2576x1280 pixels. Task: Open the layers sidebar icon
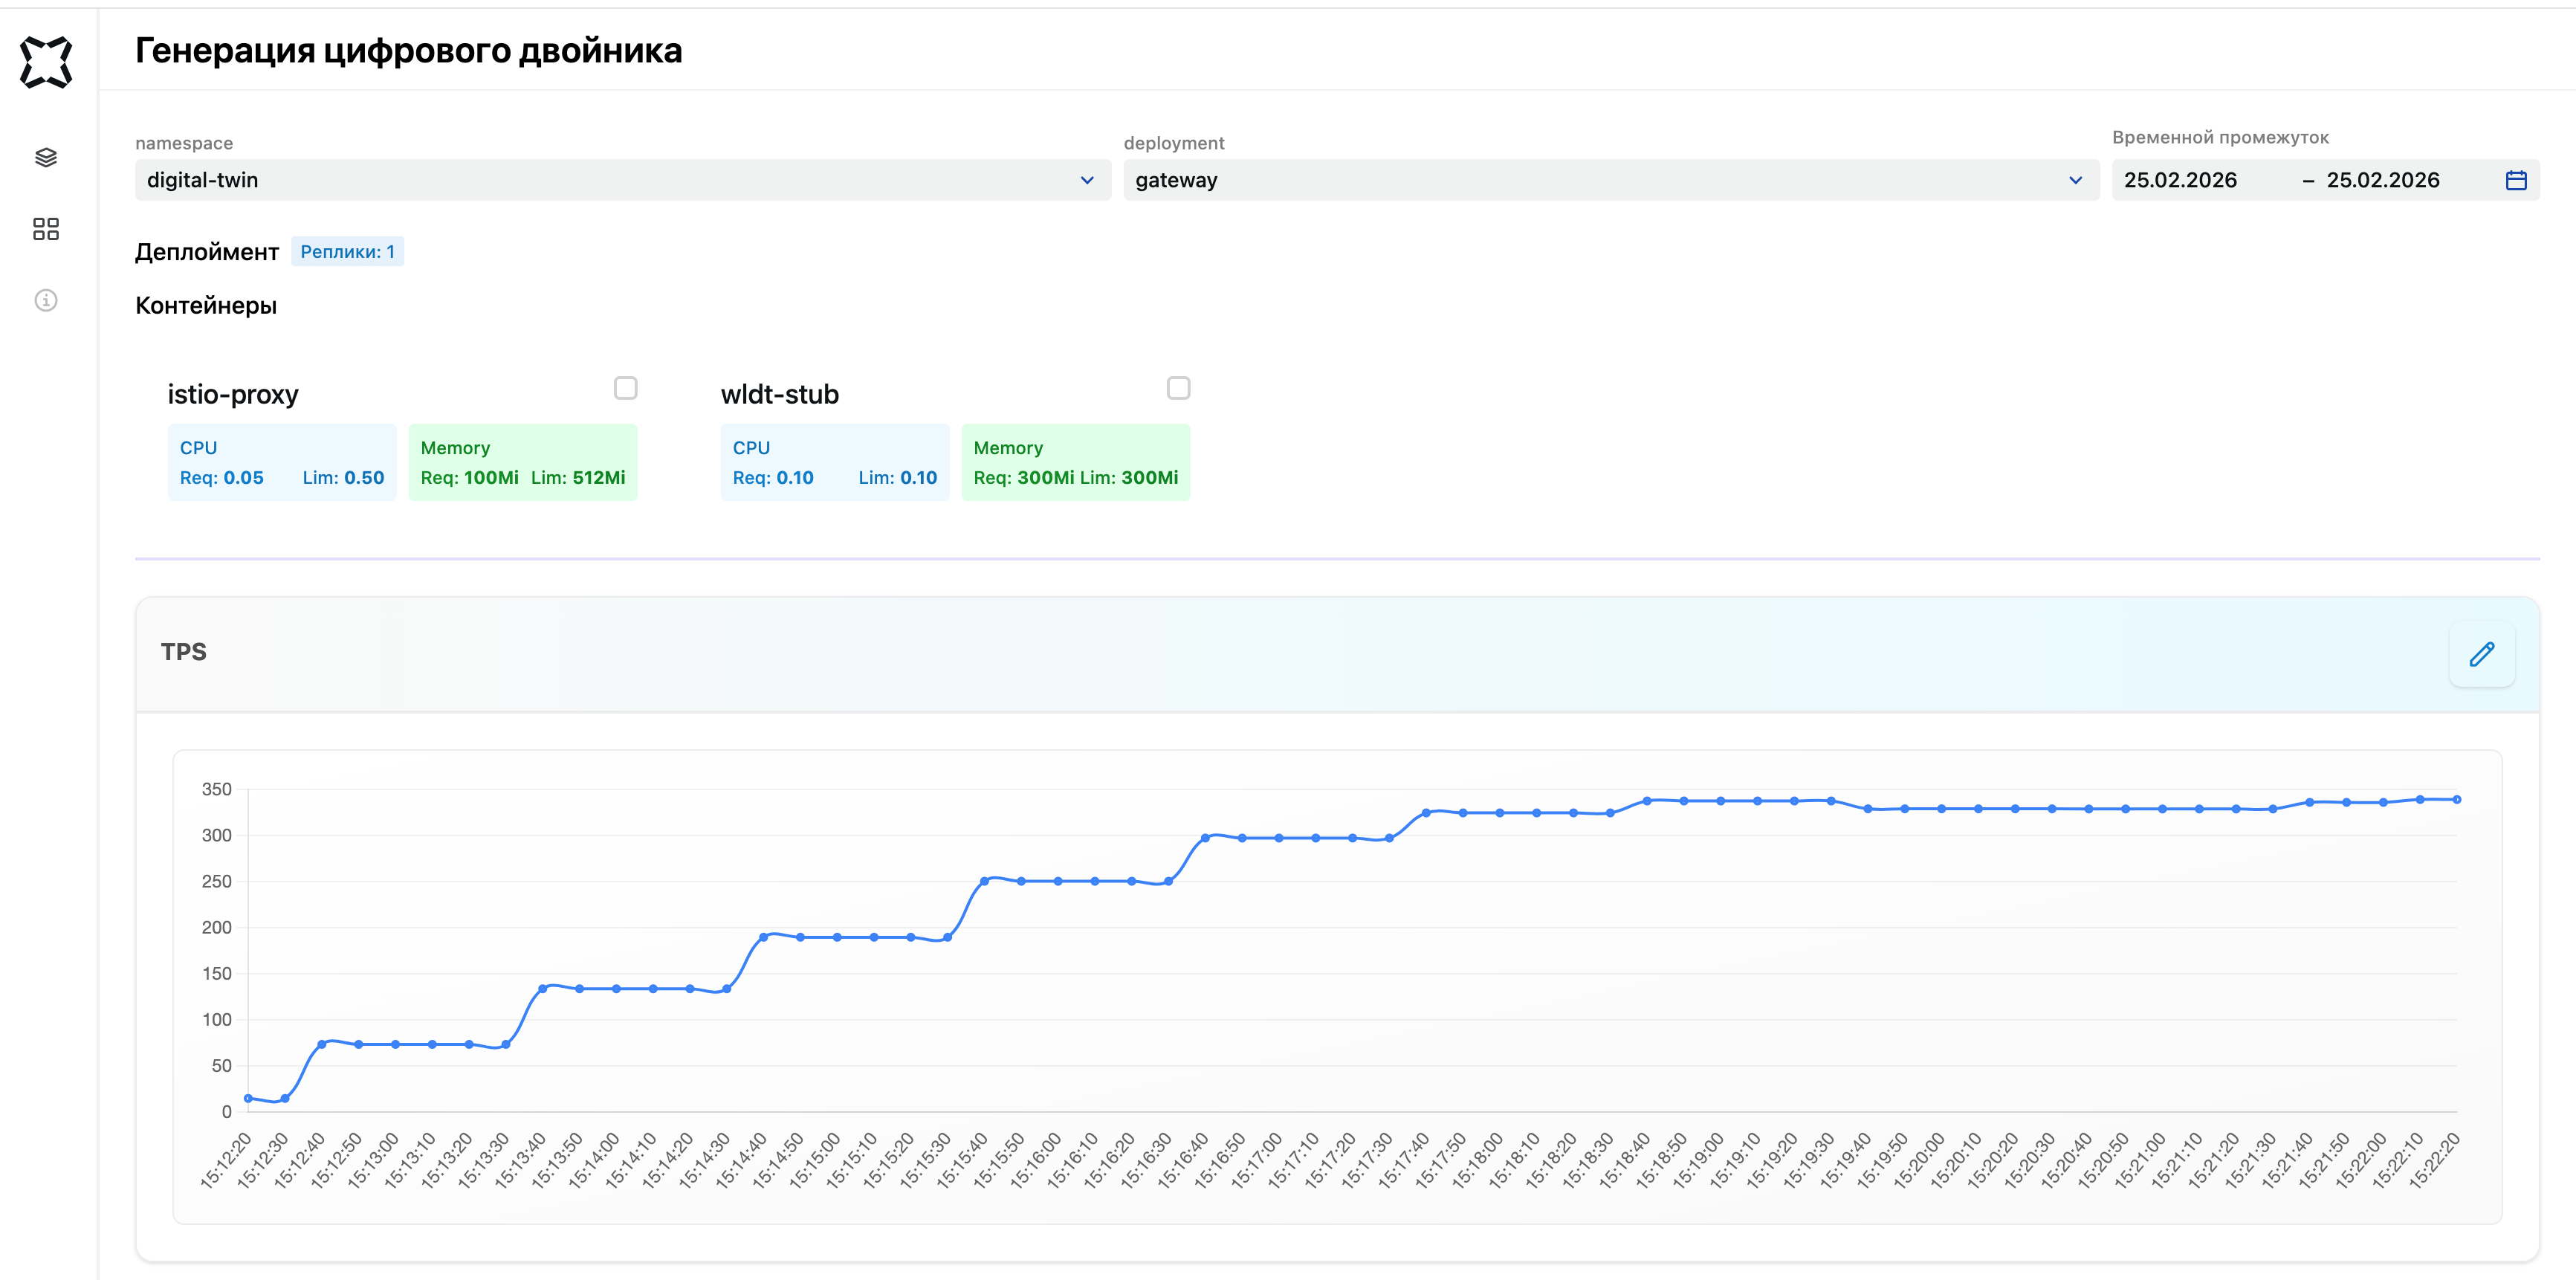tap(46, 158)
